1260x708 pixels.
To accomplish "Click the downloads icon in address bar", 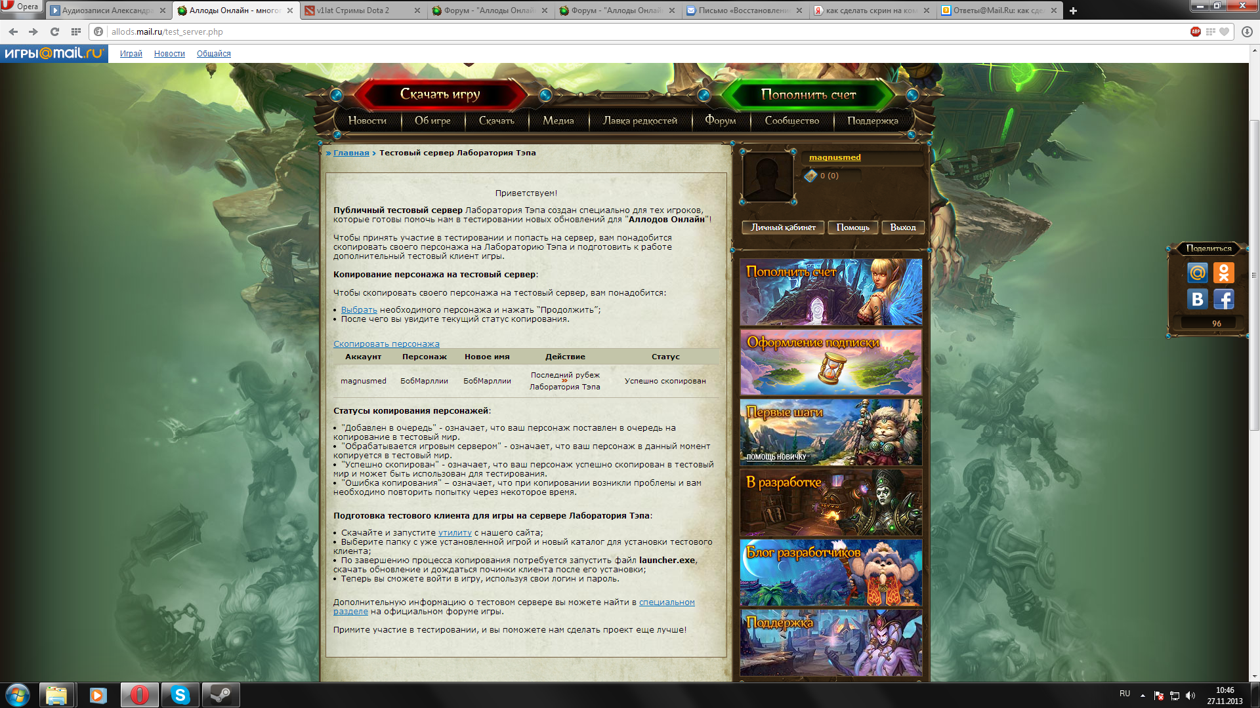I will 1247,31.
